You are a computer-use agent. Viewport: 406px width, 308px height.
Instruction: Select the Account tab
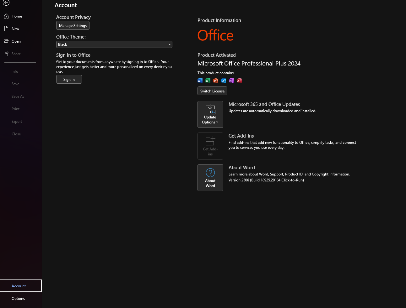(x=21, y=286)
